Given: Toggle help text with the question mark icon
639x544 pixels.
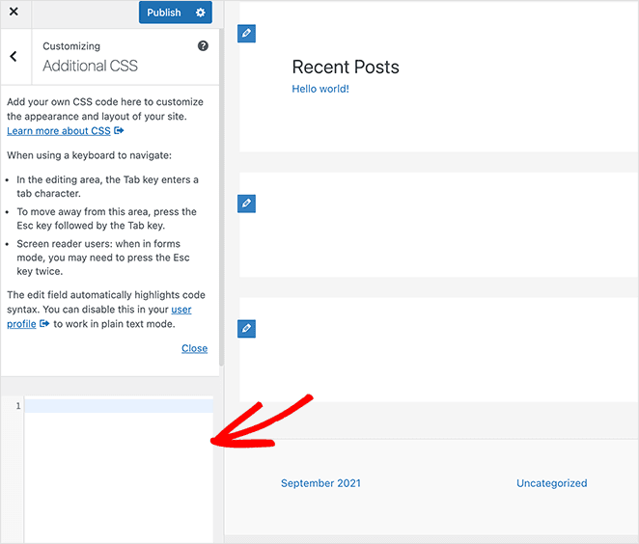Looking at the screenshot, I should point(203,46).
